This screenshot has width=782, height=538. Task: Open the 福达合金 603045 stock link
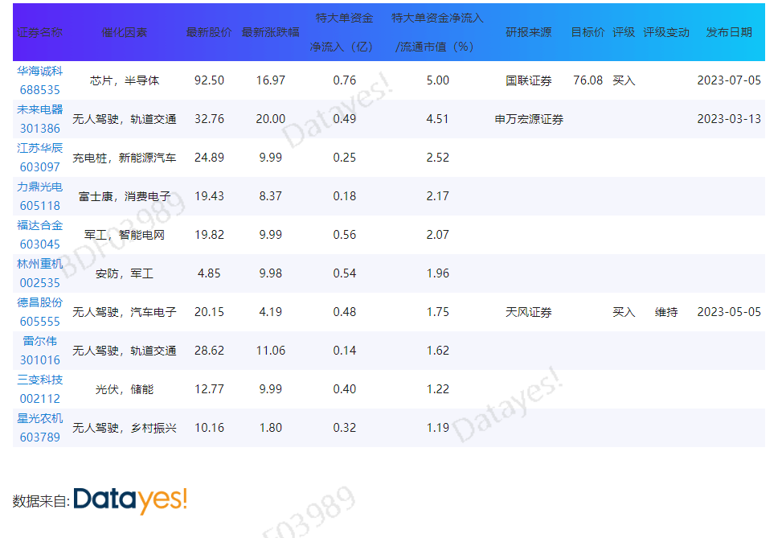point(39,235)
